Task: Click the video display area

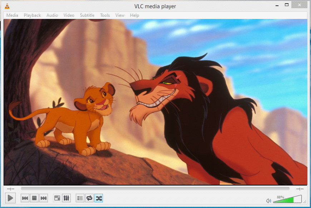Action: pyautogui.click(x=155, y=102)
